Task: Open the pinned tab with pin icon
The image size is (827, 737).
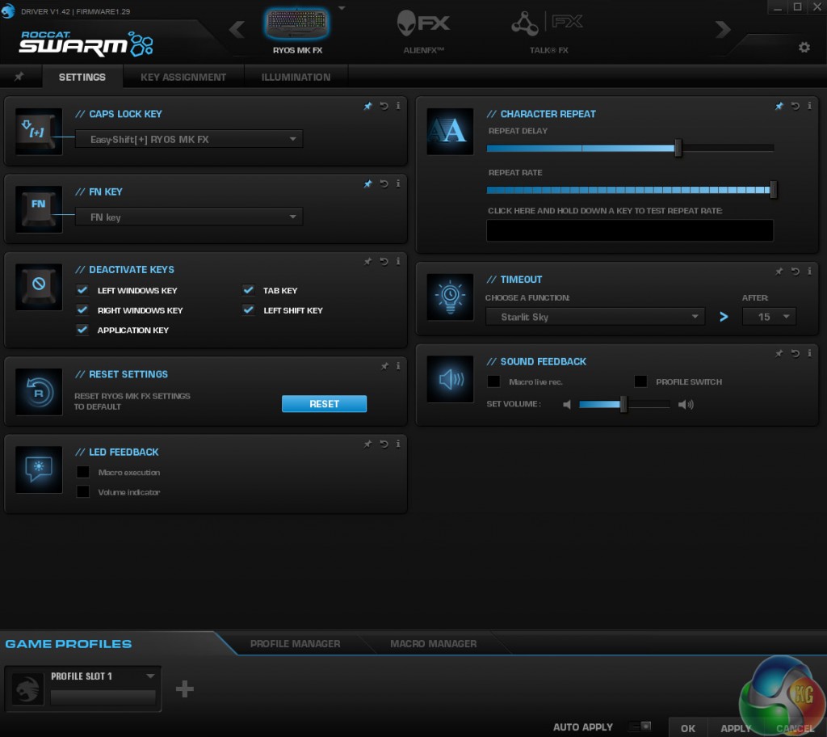Action: coord(19,77)
